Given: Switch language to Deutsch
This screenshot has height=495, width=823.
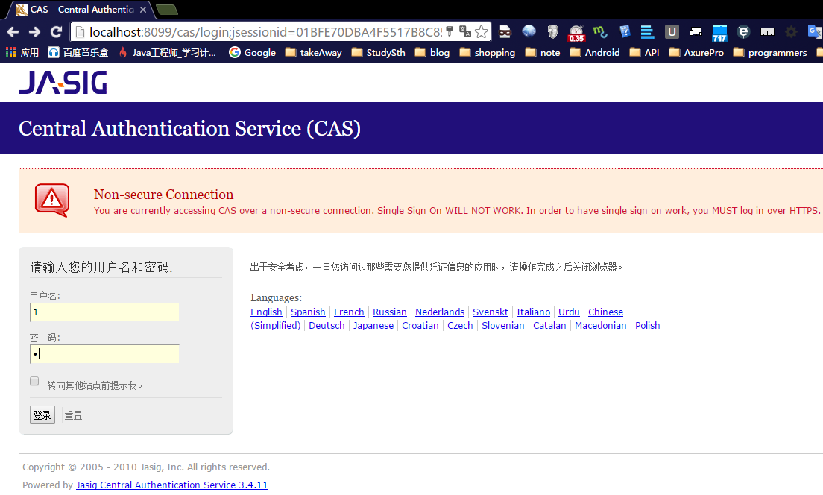Looking at the screenshot, I should point(327,326).
